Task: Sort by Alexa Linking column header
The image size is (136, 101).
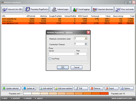Action: coord(118,16)
